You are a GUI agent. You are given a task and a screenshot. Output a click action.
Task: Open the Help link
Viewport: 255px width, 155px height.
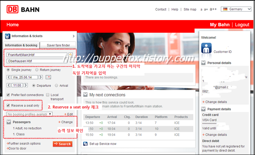175,9
